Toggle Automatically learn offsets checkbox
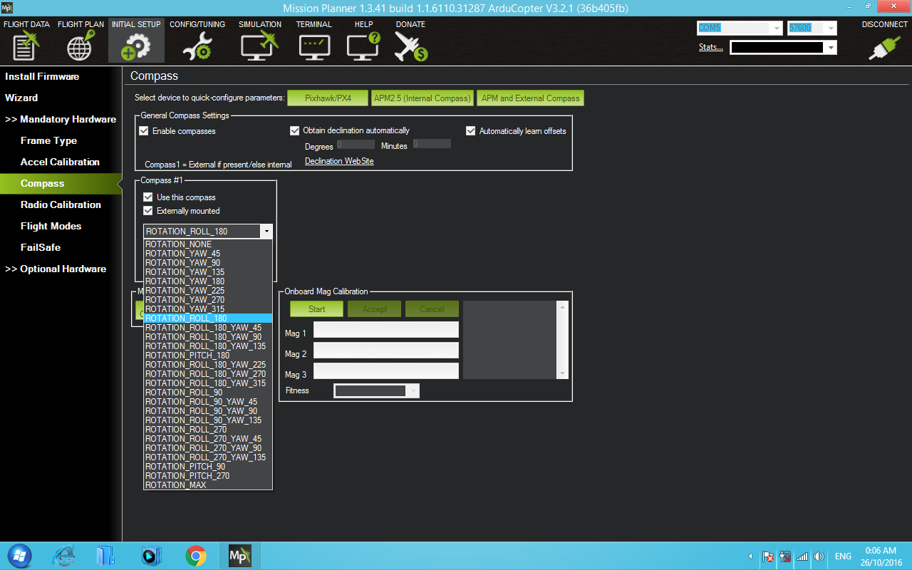 click(x=471, y=131)
